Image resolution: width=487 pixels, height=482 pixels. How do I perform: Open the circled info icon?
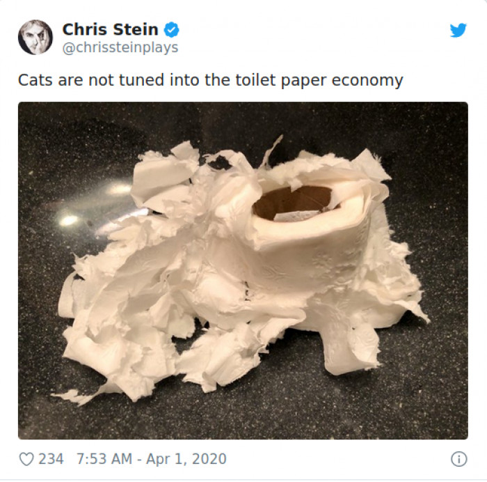458,459
